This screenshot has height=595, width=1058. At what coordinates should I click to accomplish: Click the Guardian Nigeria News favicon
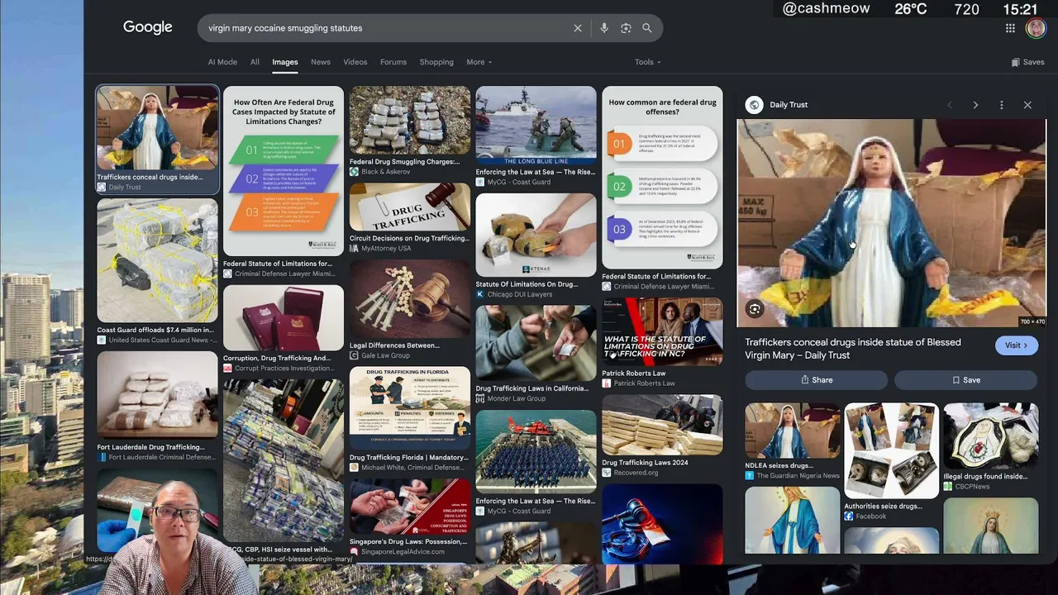[x=749, y=475]
